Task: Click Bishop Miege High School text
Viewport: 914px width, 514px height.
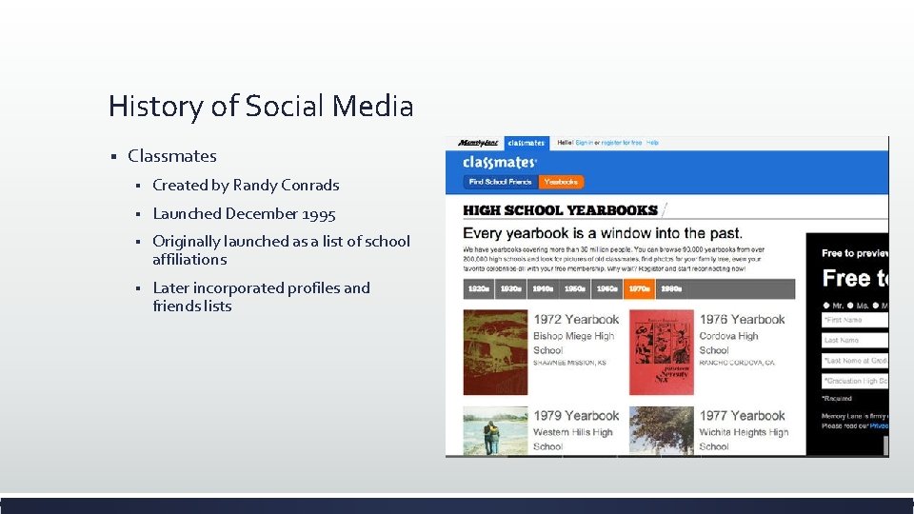Action: coord(573,344)
